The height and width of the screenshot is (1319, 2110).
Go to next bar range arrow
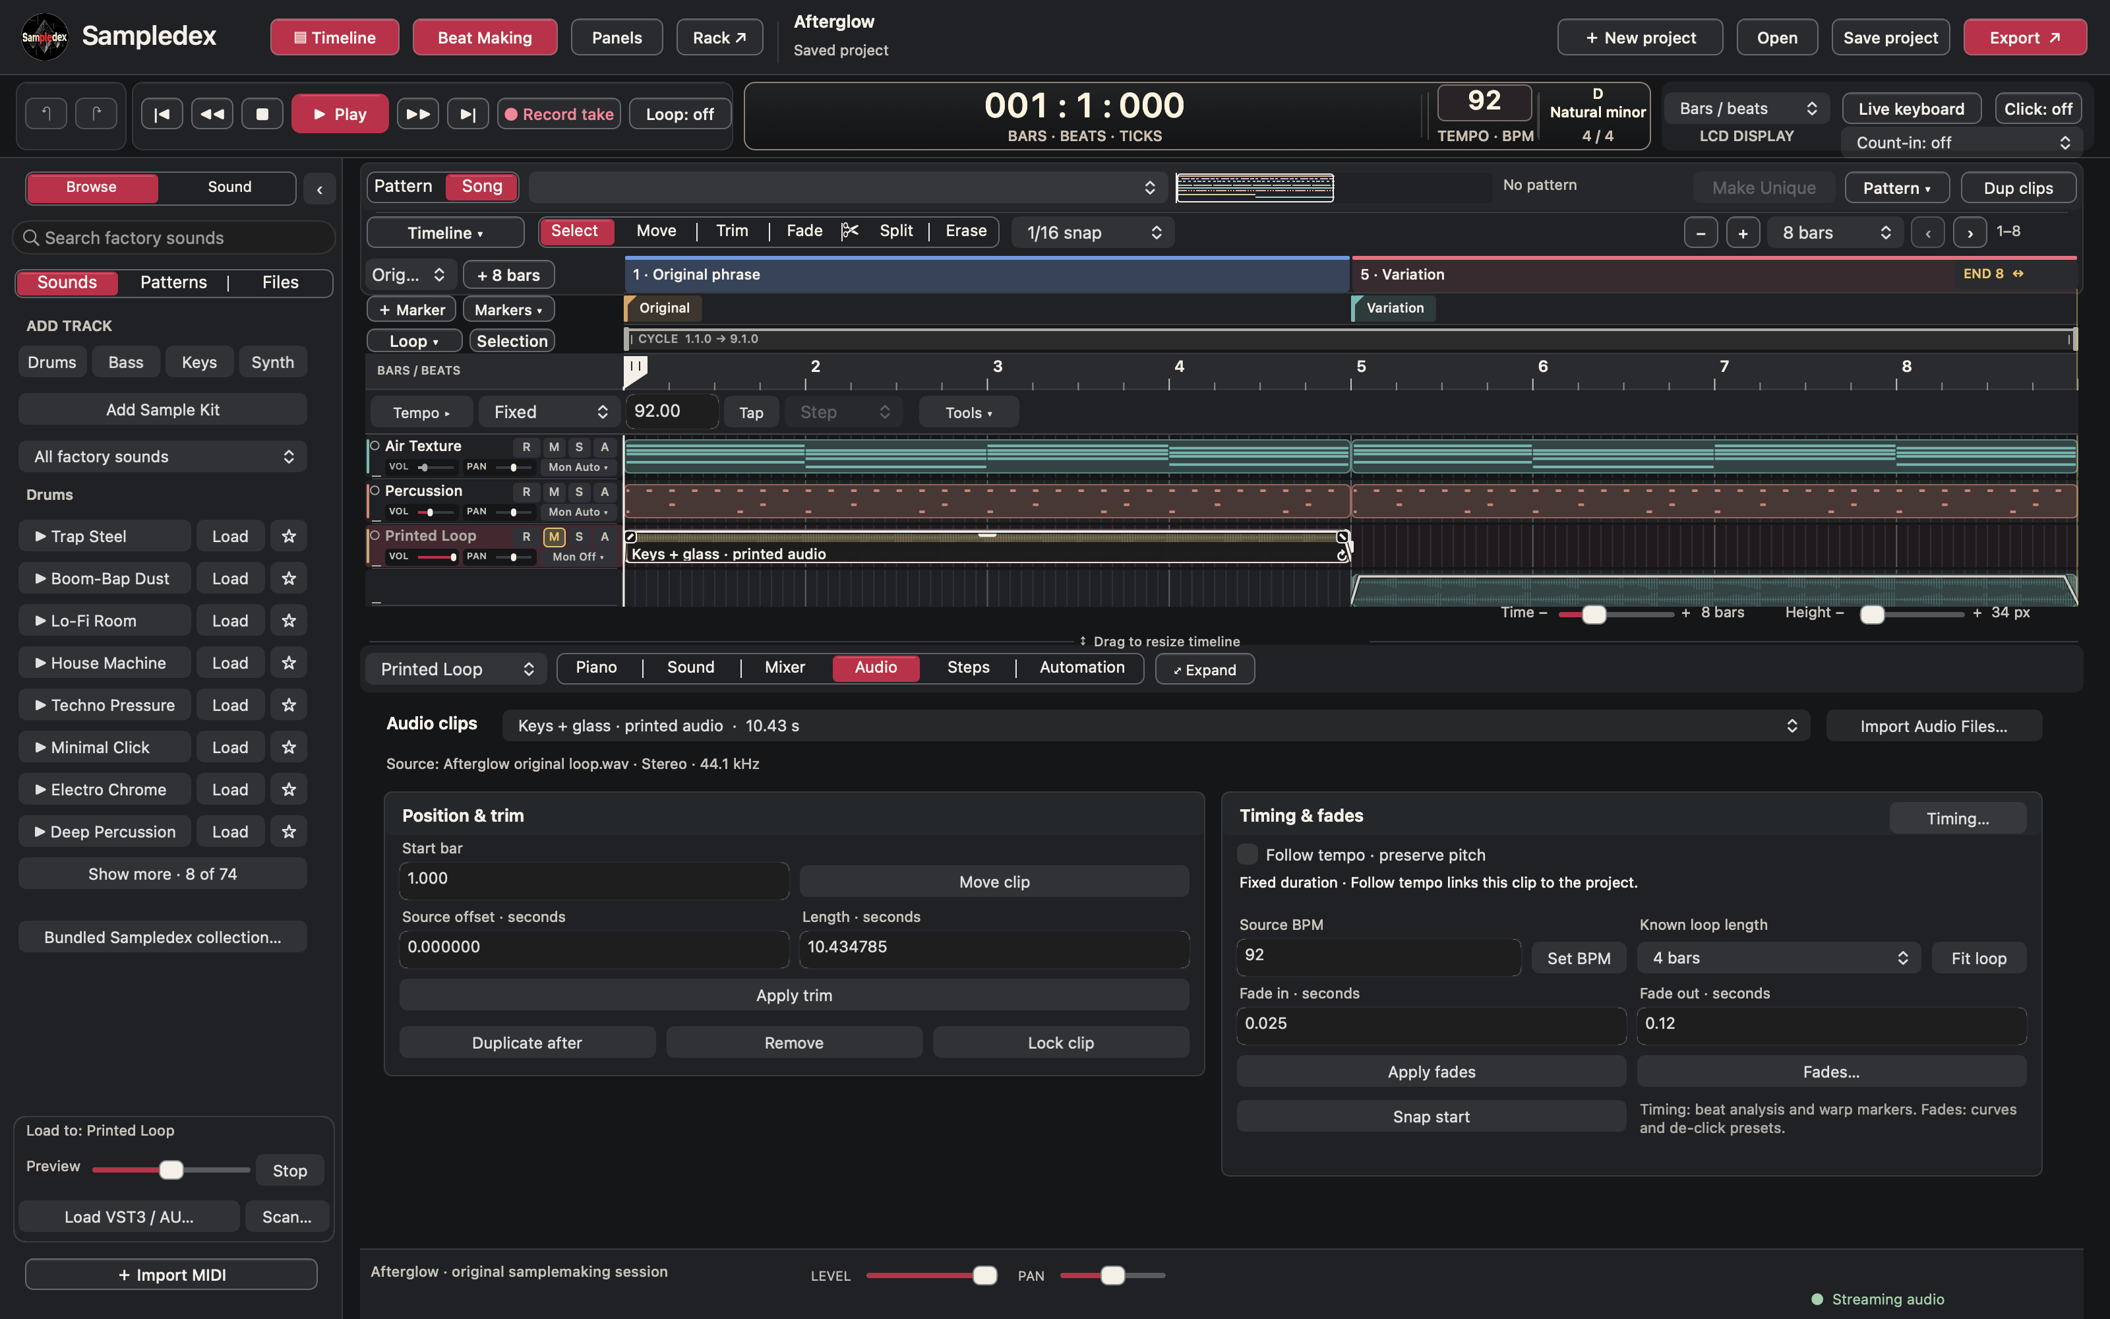(x=1970, y=233)
